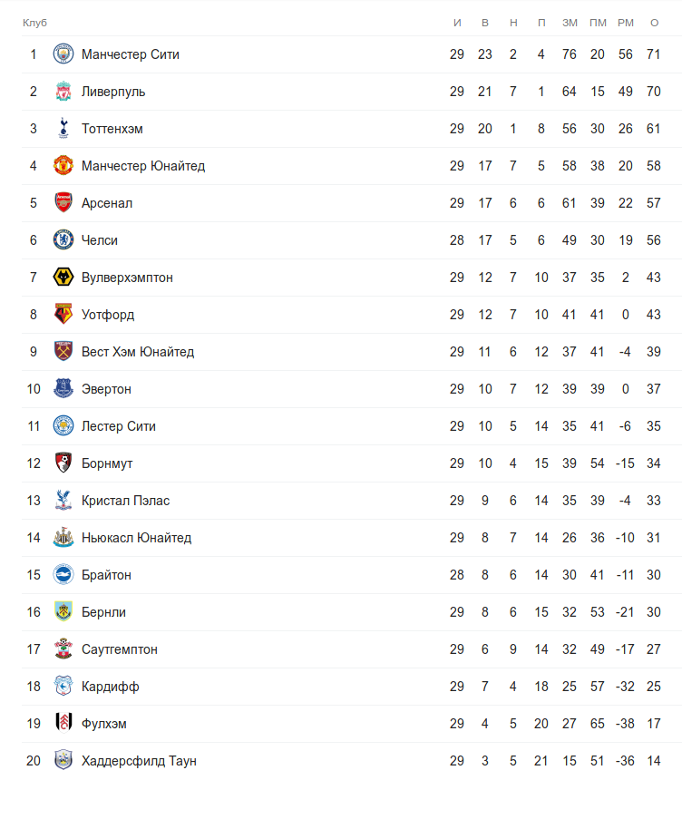Click the Arsenal cannon crest icon
Screen dimensions: 682x819
click(x=63, y=203)
